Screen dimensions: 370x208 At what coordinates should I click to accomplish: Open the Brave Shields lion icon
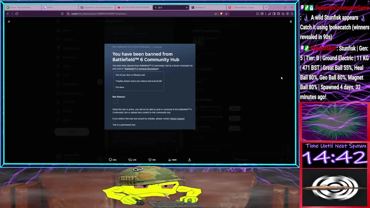point(221,14)
